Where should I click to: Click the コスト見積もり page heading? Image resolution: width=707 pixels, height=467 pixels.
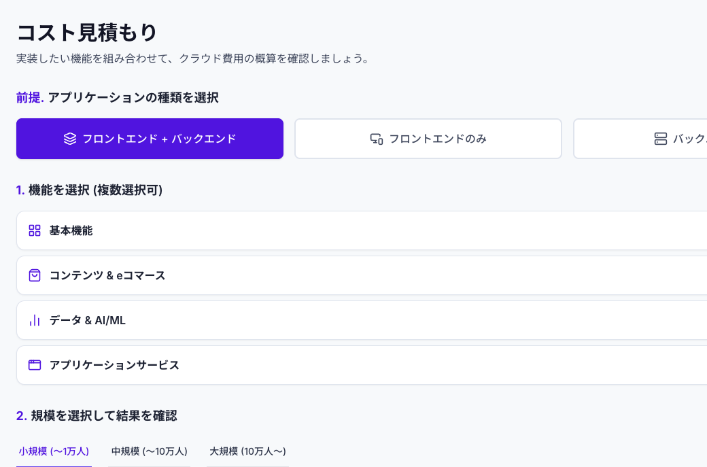click(87, 32)
